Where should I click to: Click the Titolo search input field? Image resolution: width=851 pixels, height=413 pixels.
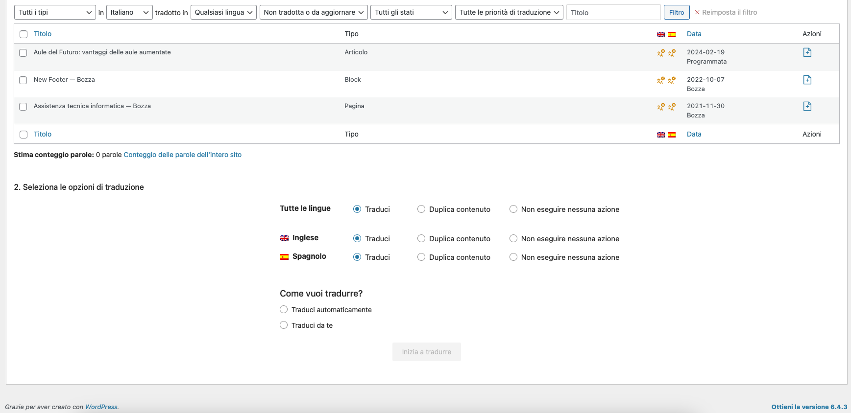tap(613, 13)
